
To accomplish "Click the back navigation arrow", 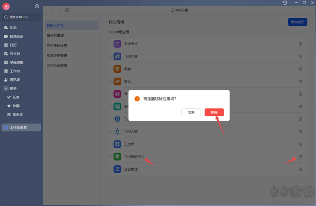I will point(51,10).
